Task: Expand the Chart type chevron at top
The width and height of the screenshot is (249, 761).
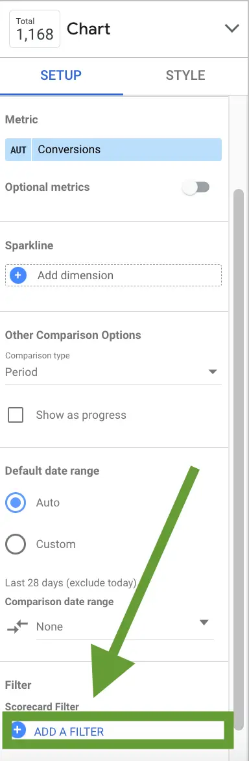Action: [x=232, y=29]
